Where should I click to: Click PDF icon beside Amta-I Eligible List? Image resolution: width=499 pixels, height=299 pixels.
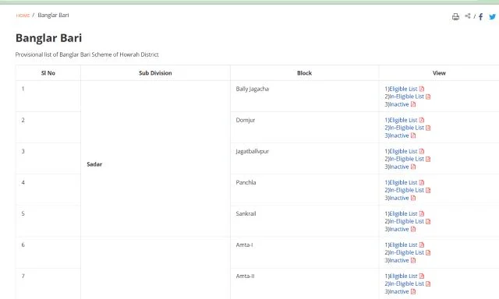point(422,244)
